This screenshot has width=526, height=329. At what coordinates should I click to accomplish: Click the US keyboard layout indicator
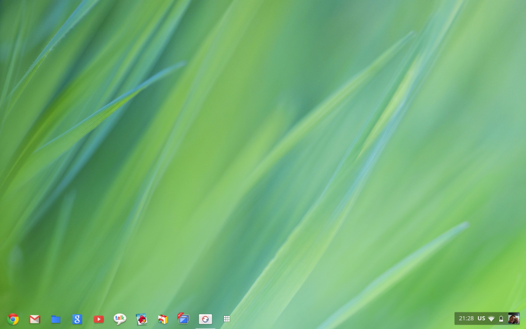[x=481, y=318]
